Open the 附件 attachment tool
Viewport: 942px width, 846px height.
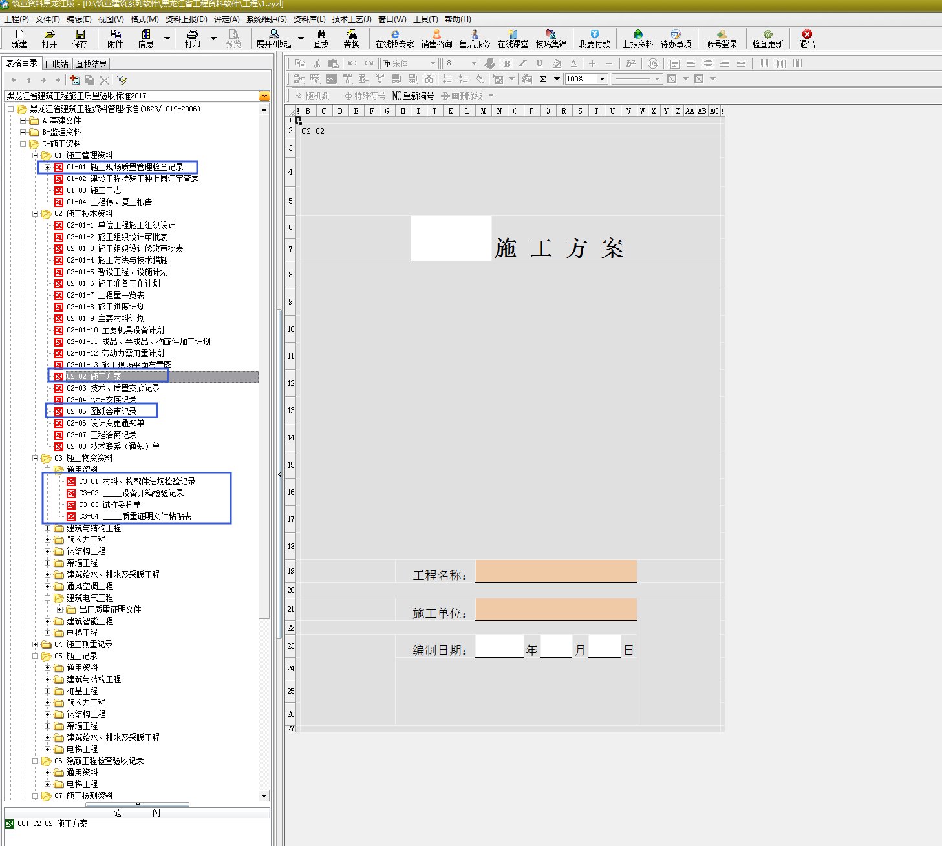coord(116,38)
